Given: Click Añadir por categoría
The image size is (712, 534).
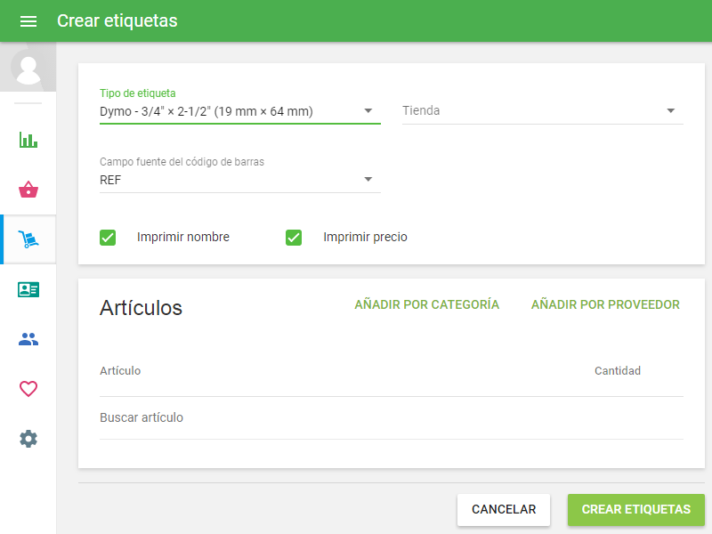Looking at the screenshot, I should [426, 304].
